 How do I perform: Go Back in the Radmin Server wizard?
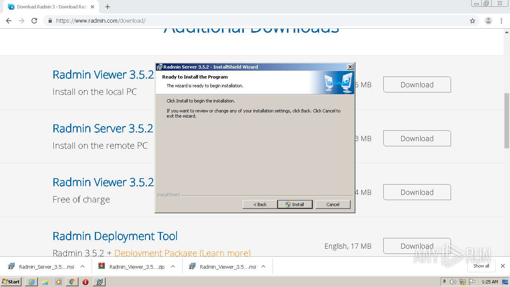click(260, 204)
